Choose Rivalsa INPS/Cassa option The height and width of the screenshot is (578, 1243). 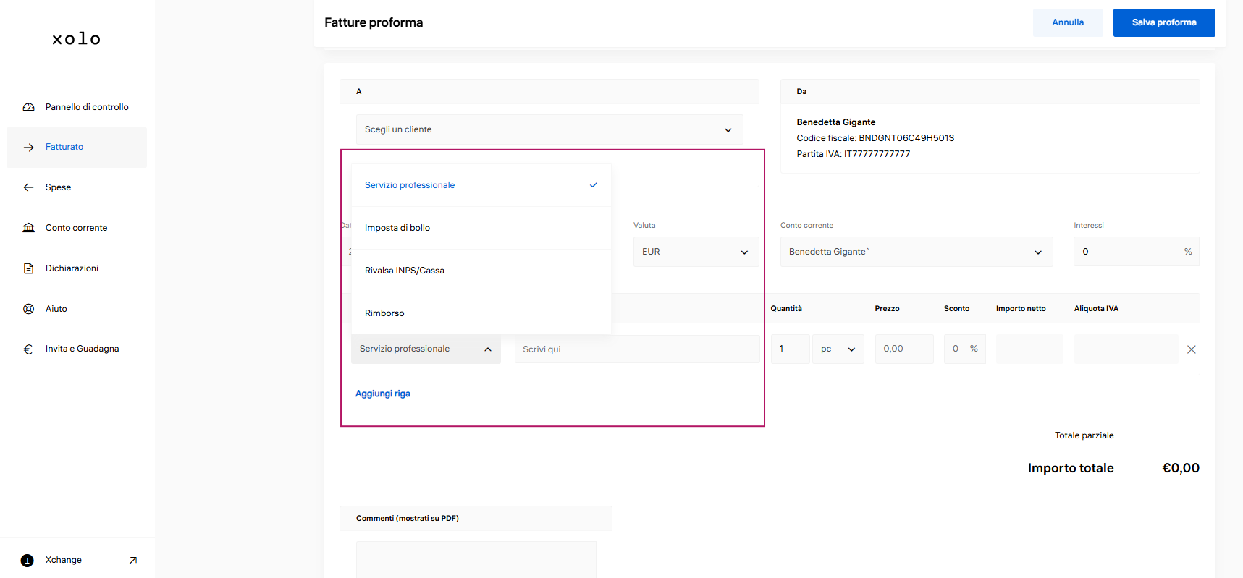point(481,271)
